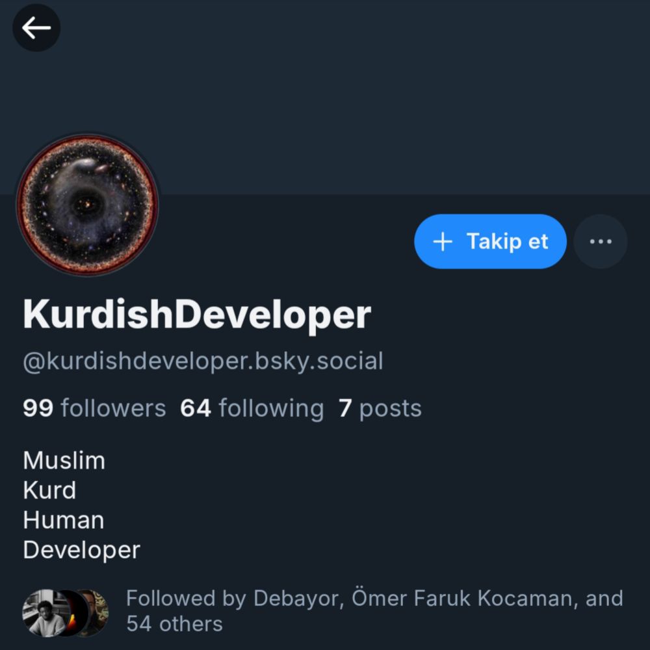The image size is (650, 650).
Task: Tap the first mutual follower avatar
Action: tap(43, 612)
